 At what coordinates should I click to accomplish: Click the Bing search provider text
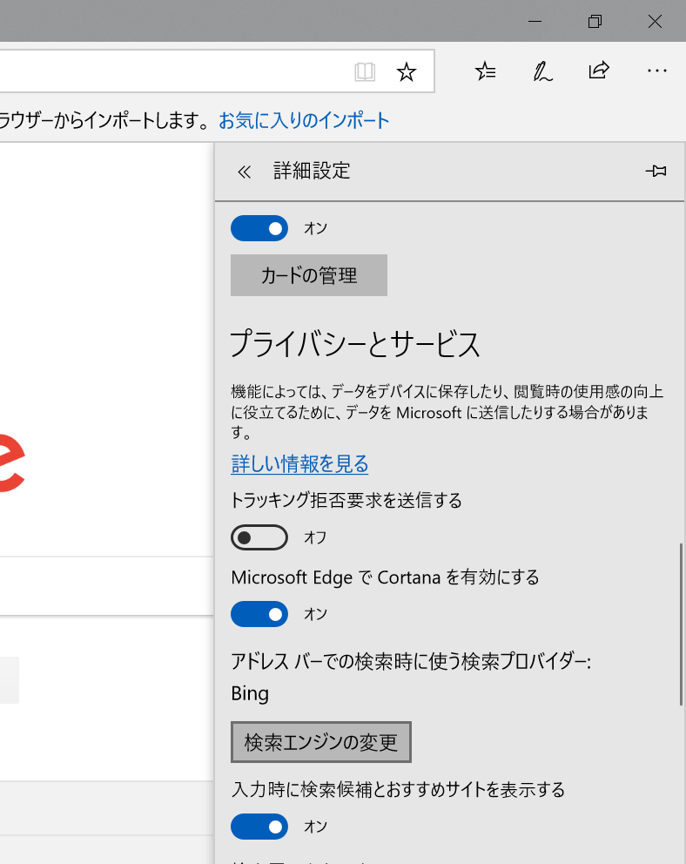[x=250, y=693]
